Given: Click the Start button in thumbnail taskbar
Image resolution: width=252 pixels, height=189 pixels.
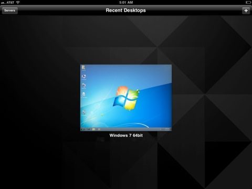Looking at the screenshot, I should pyautogui.click(x=82, y=129).
